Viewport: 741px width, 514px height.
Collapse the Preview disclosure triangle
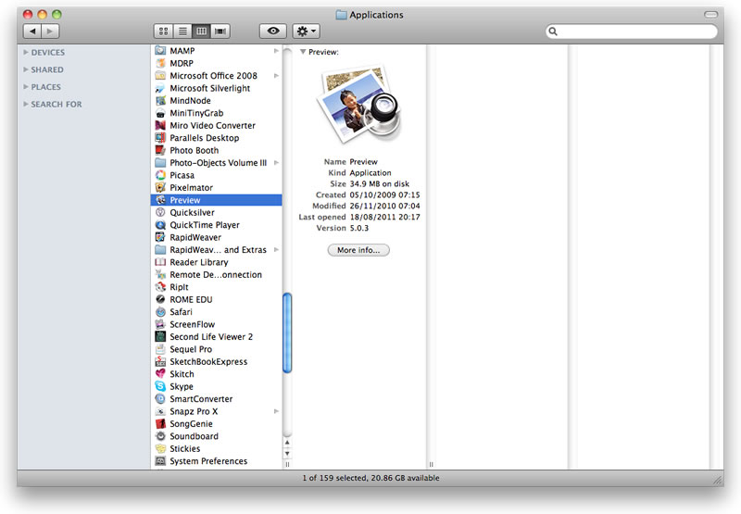click(x=303, y=53)
